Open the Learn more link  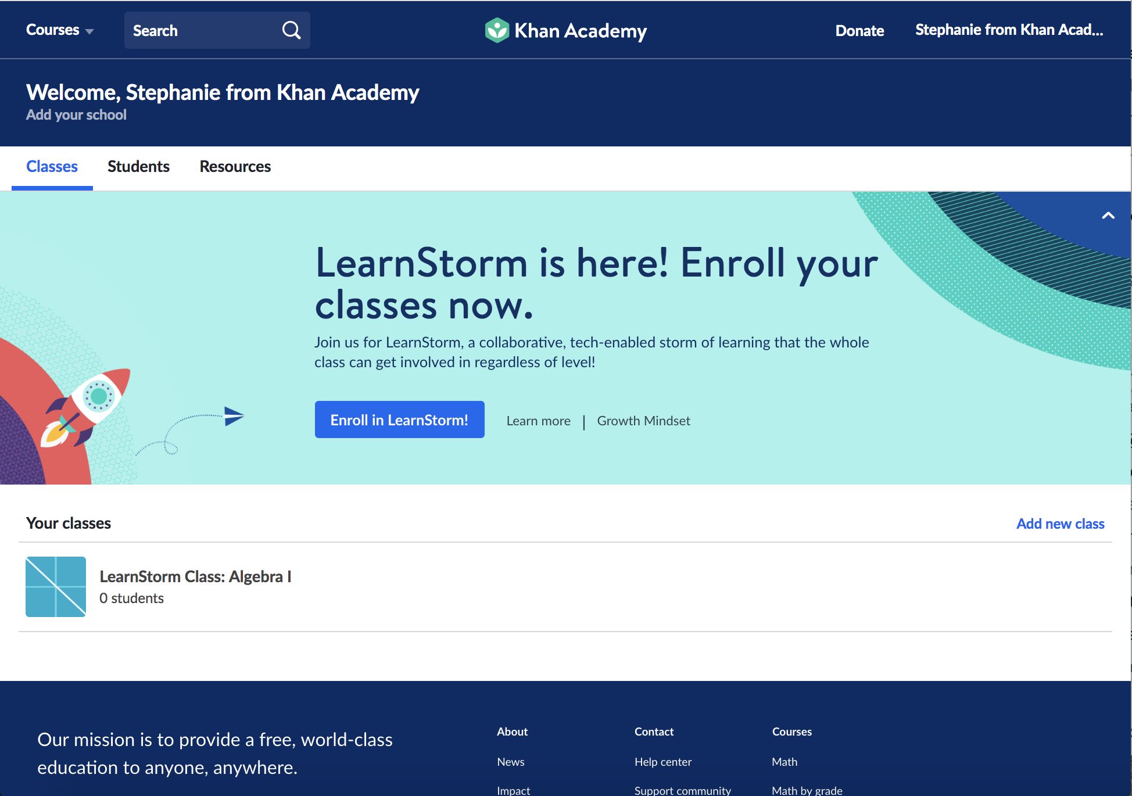click(538, 421)
